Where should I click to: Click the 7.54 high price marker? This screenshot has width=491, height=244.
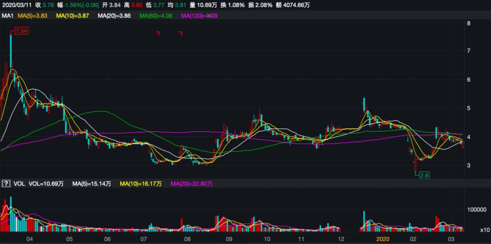tap(21, 31)
